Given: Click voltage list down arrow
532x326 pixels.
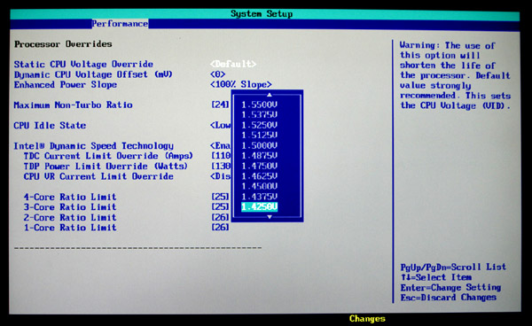Looking at the screenshot, I should point(270,217).
